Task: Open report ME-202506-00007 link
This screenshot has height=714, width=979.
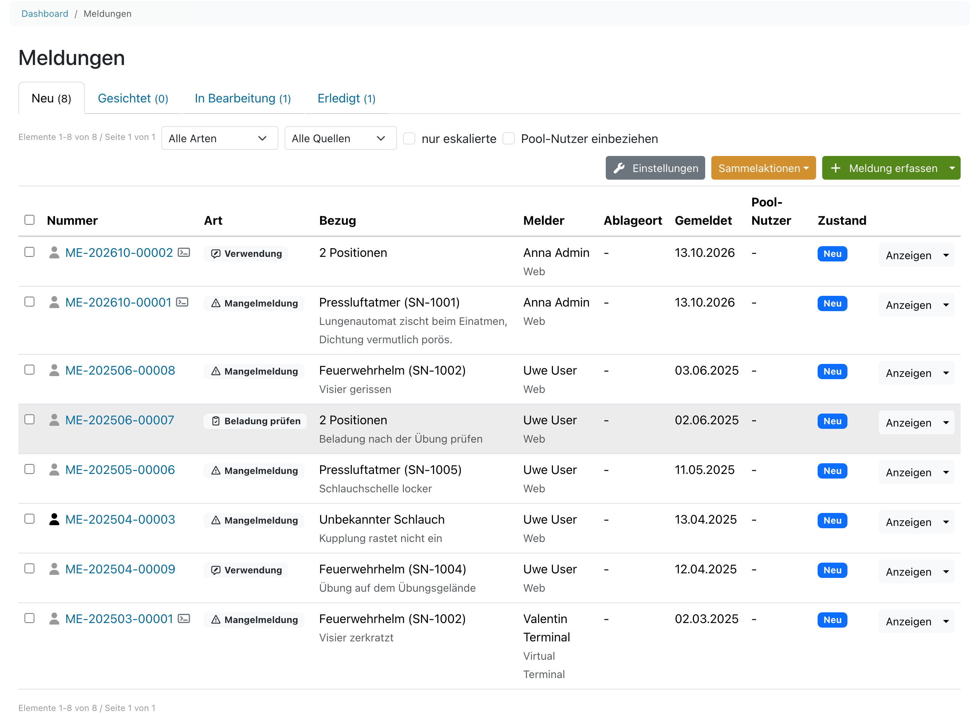Action: click(x=120, y=420)
